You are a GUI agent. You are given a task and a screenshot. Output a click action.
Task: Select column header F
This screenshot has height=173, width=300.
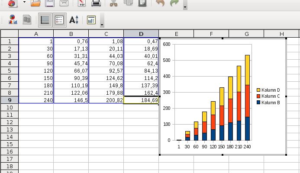pyautogui.click(x=211, y=34)
